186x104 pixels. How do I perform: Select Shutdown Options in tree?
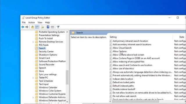tap(48, 55)
